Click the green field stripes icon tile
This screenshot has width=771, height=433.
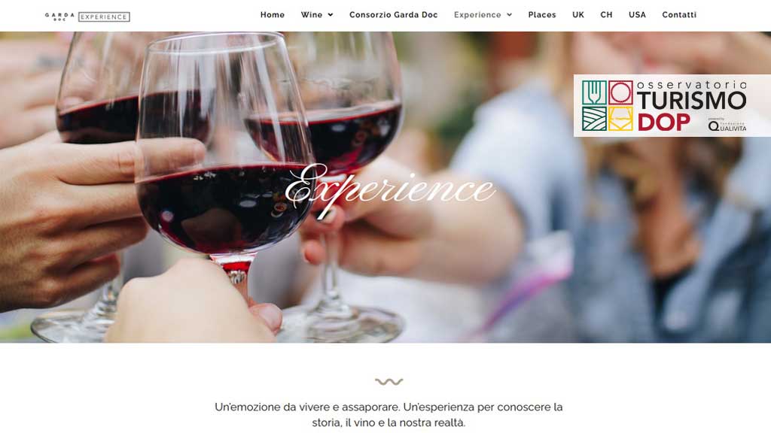click(x=595, y=119)
